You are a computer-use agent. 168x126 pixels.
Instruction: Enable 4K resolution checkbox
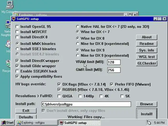tap(101, 96)
